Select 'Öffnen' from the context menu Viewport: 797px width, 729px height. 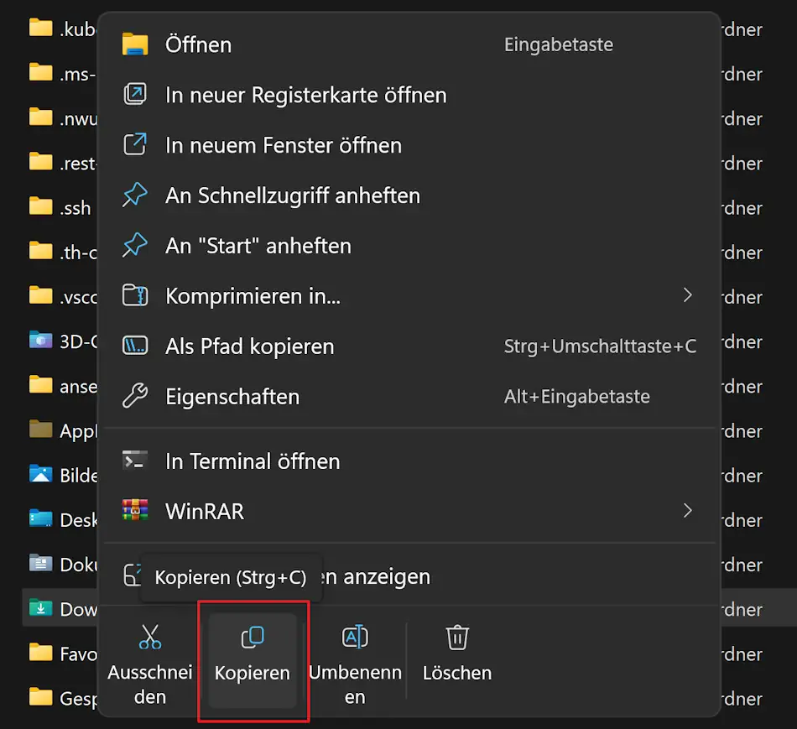point(198,44)
